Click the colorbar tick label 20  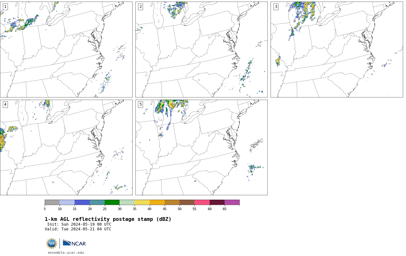tap(90, 209)
